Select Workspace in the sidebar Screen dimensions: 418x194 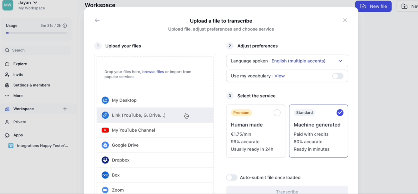(24, 109)
